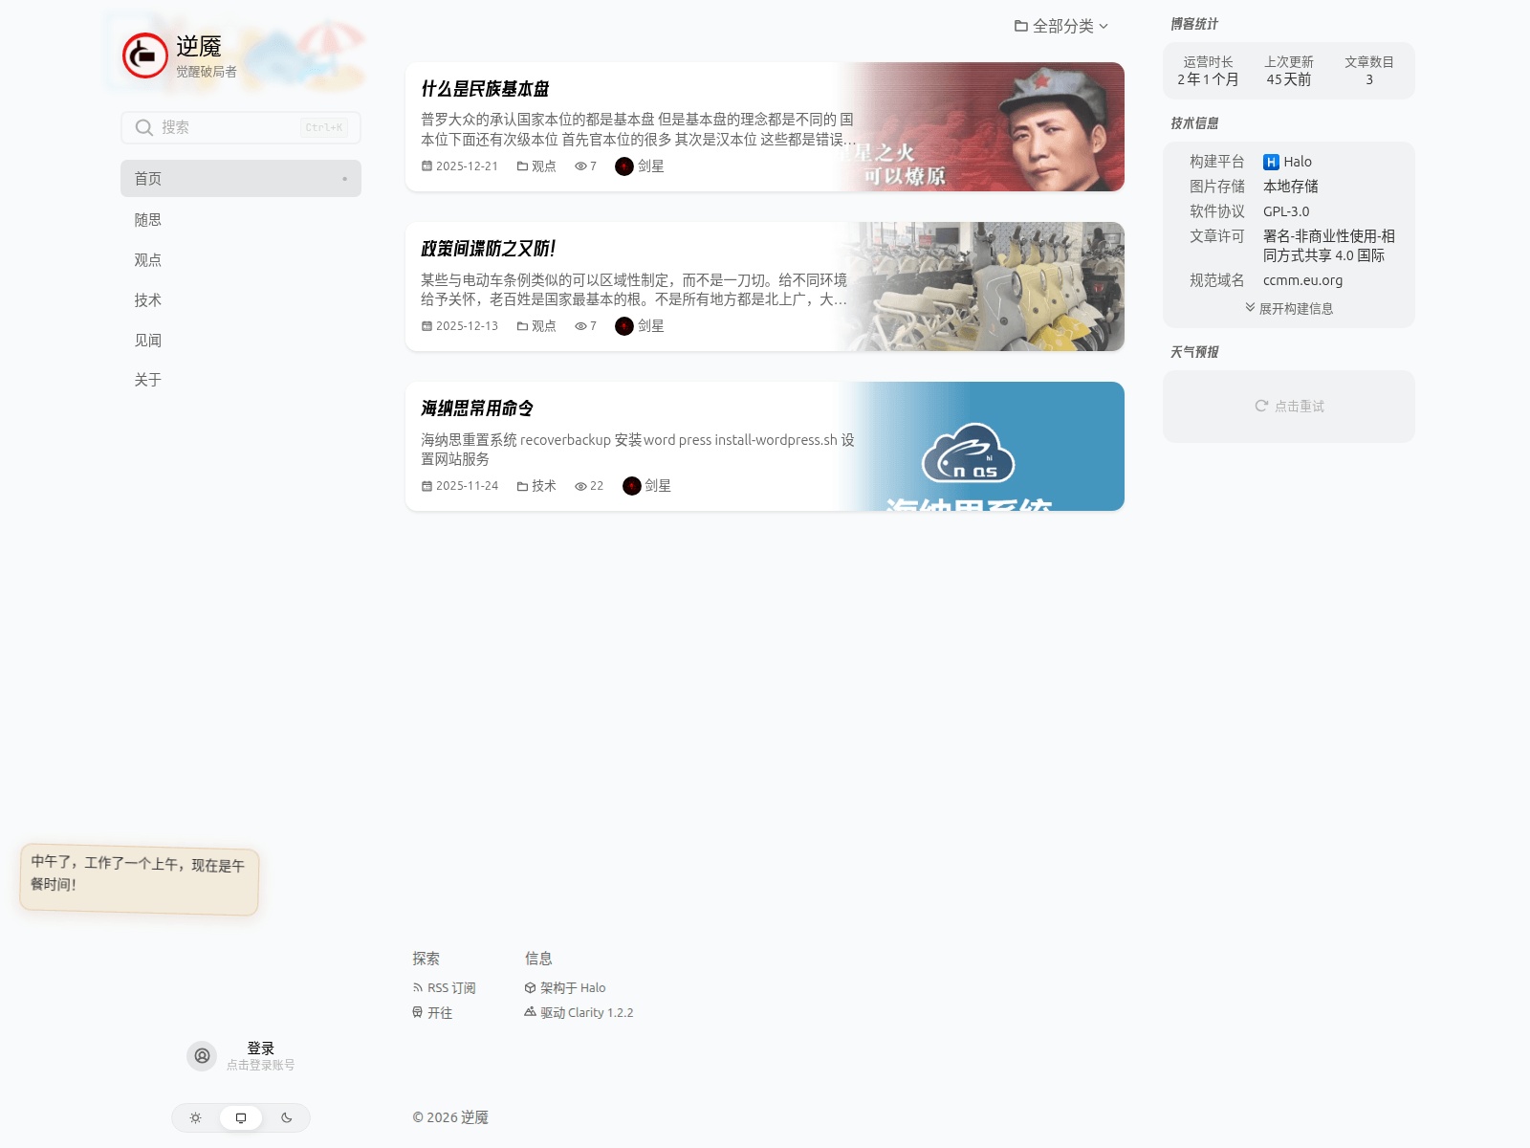This screenshot has width=1530, height=1148.
Task: Click the 中午了 greeting notification bubble
Action: click(x=140, y=880)
